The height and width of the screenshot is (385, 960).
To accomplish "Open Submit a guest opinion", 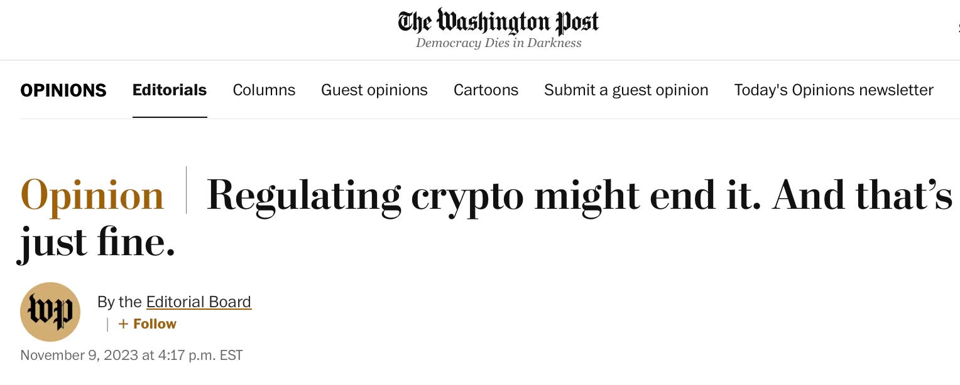I will click(x=626, y=90).
